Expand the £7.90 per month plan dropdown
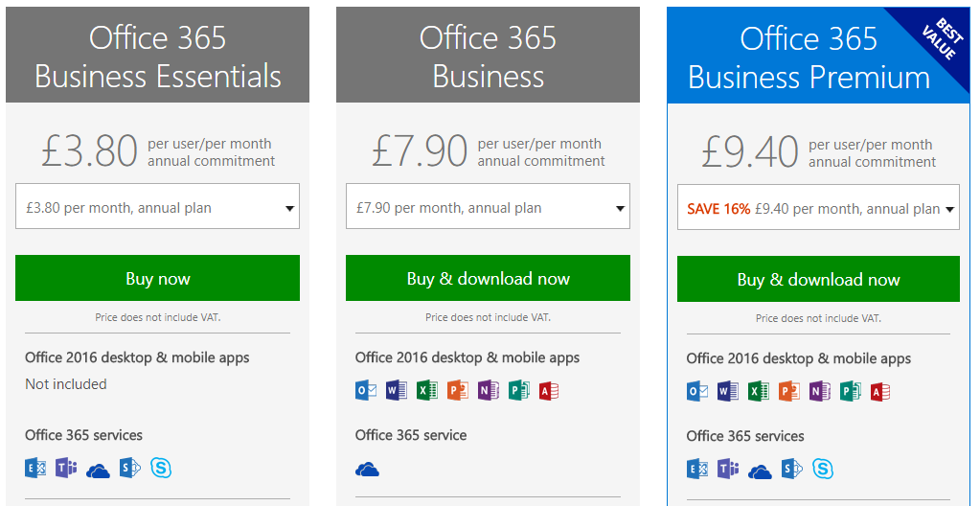Image resolution: width=980 pixels, height=506 pixels. (489, 206)
